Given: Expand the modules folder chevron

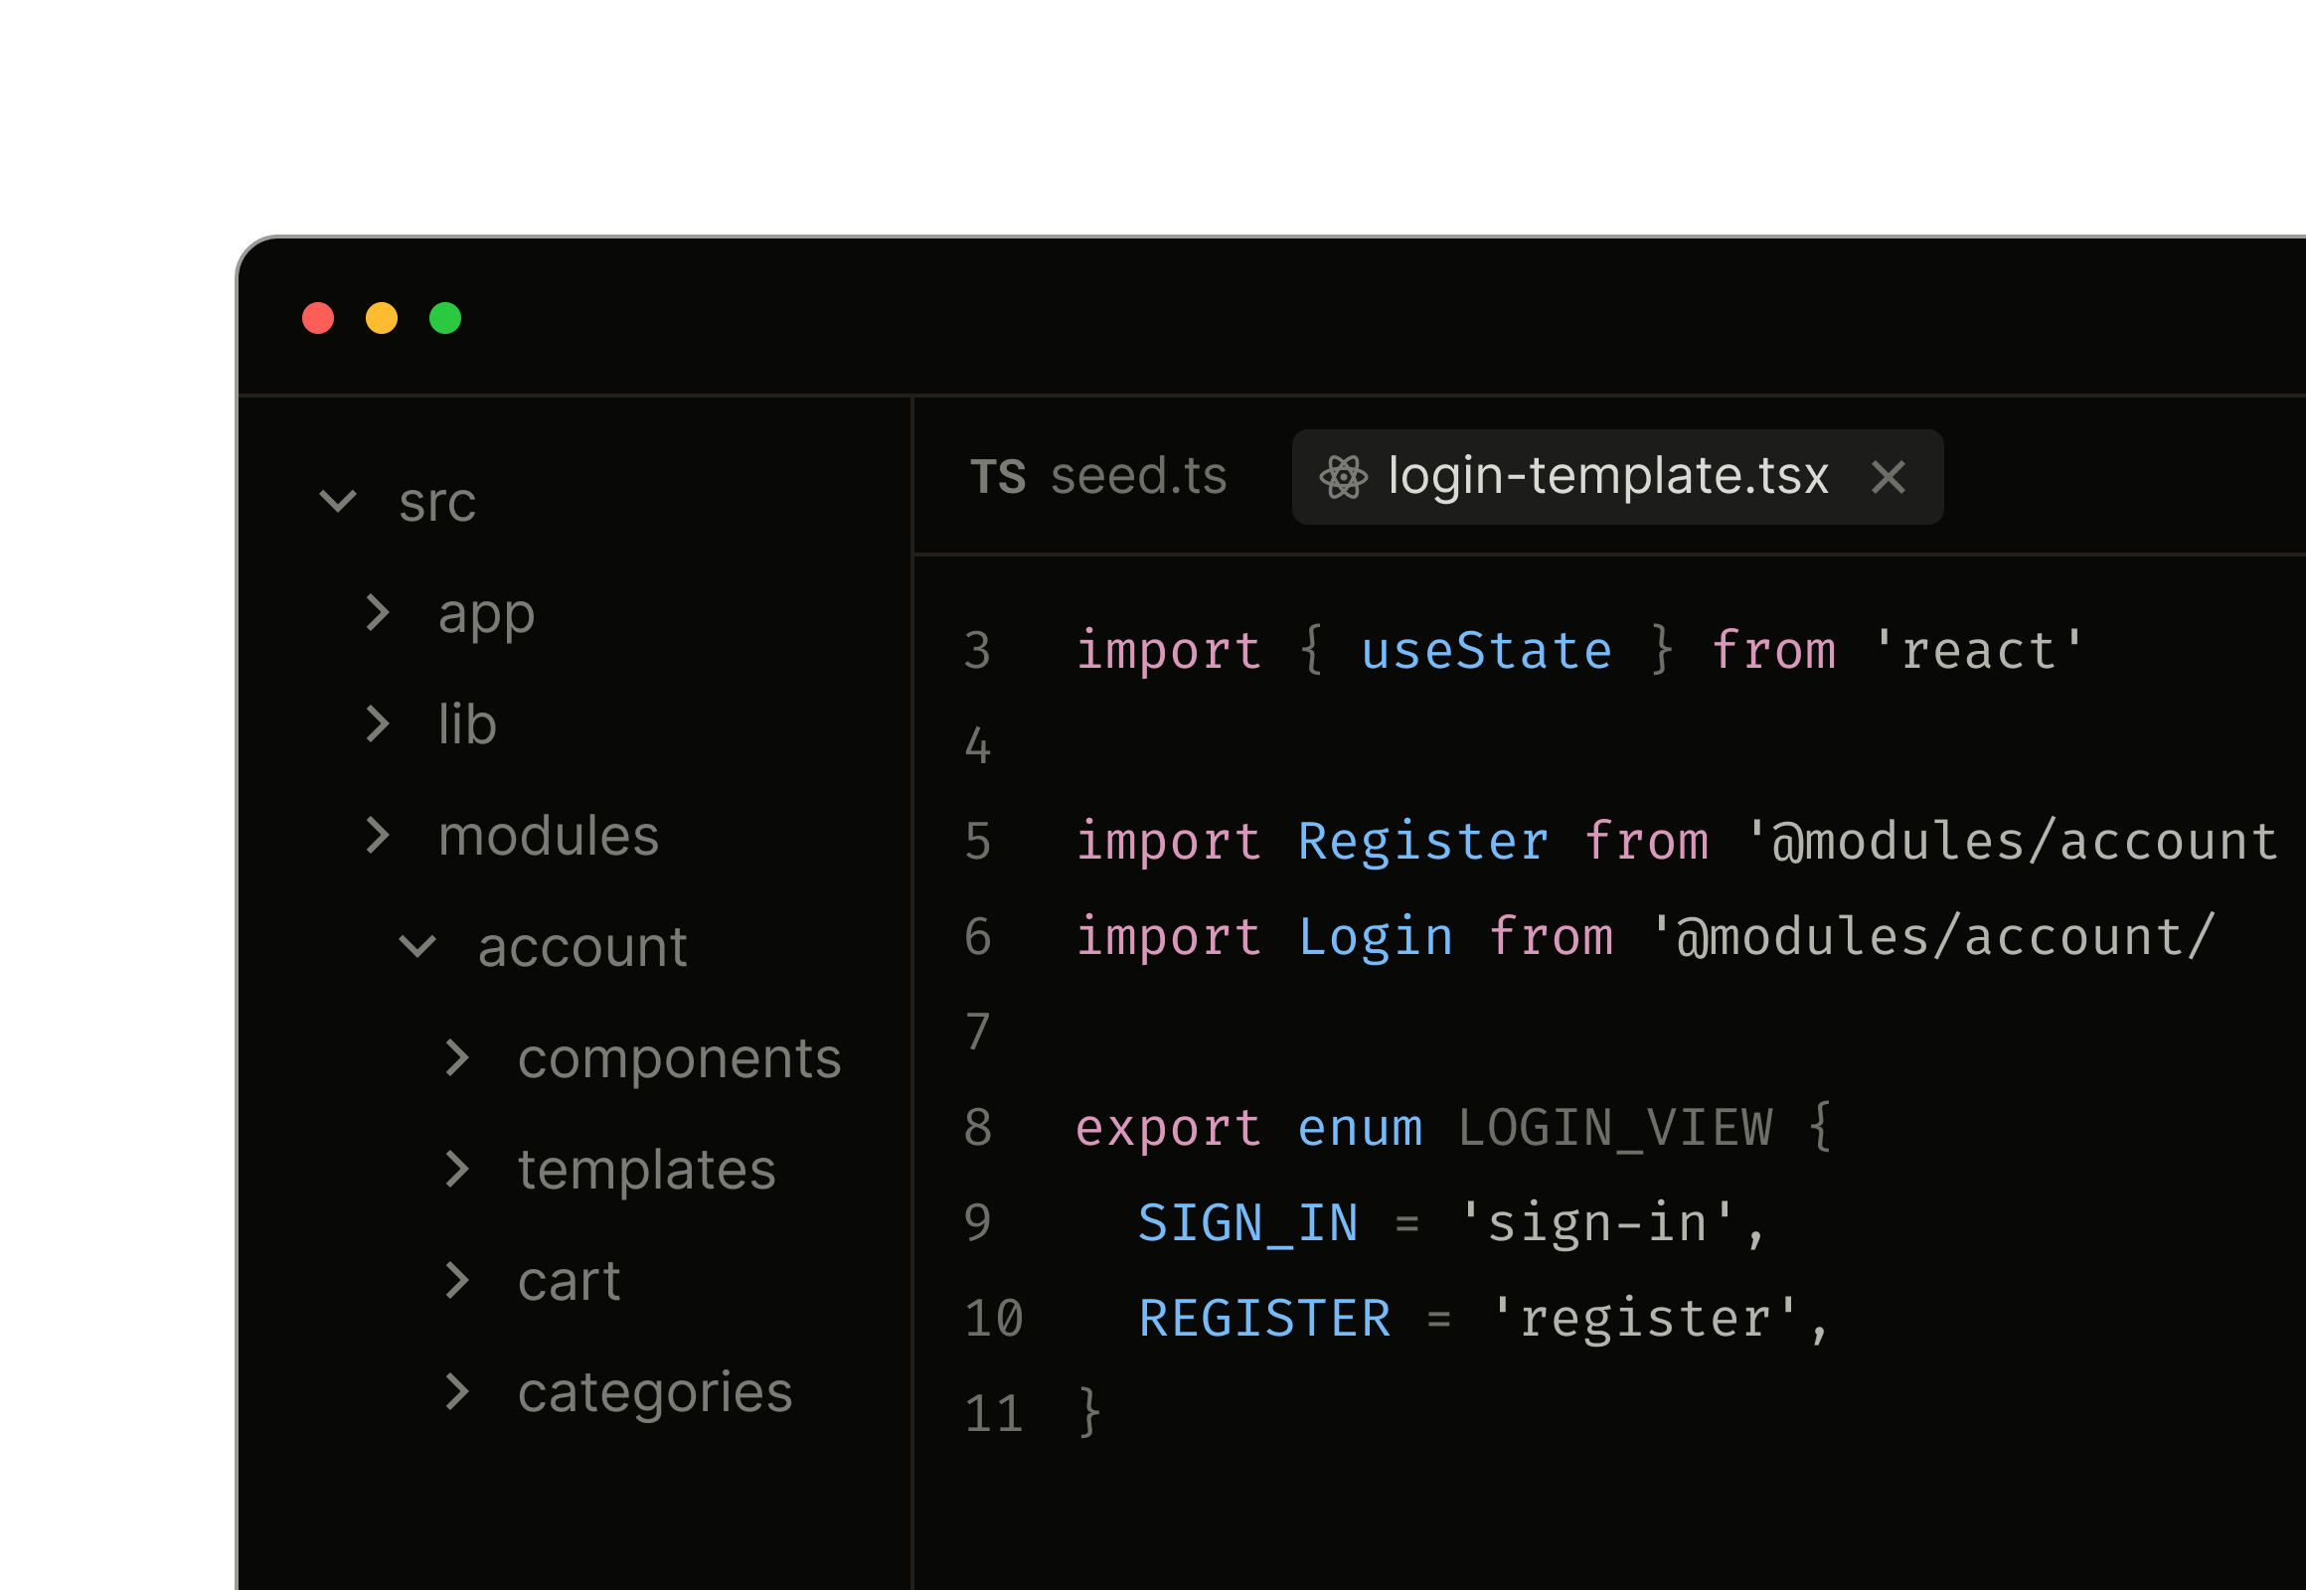Looking at the screenshot, I should click(x=377, y=835).
